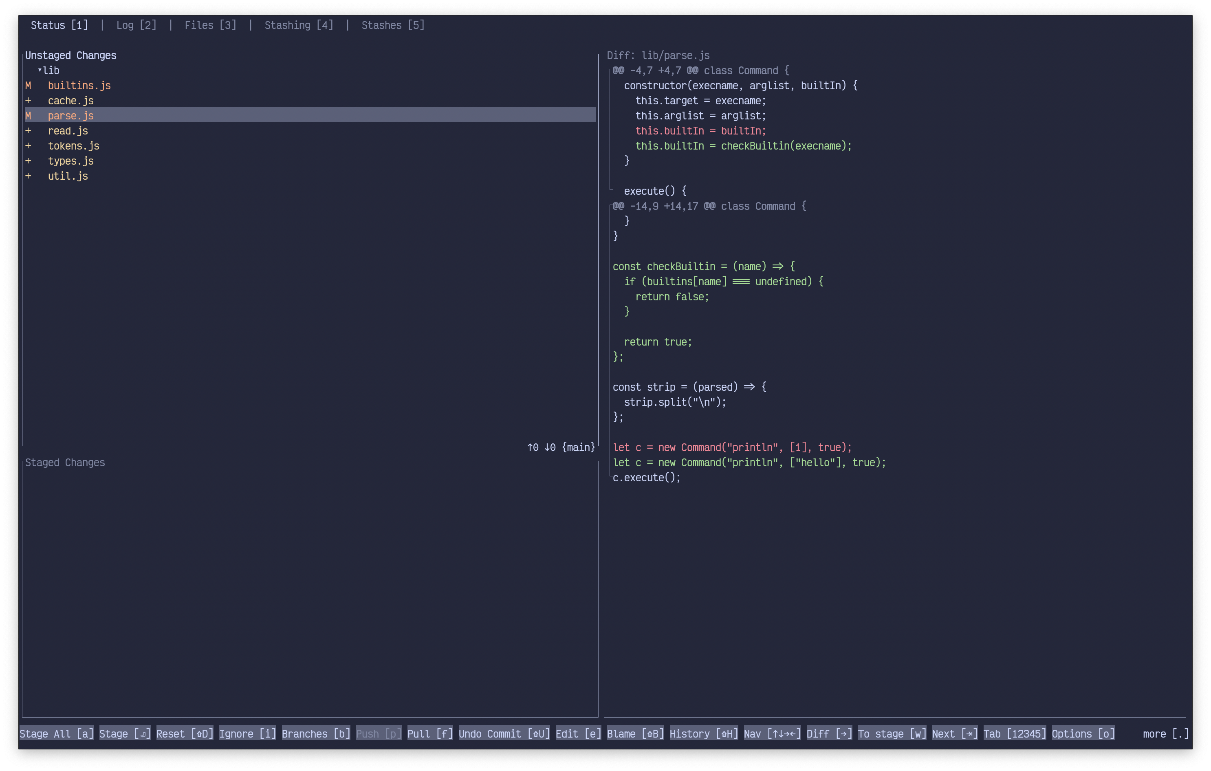Click the History command button

point(704,734)
